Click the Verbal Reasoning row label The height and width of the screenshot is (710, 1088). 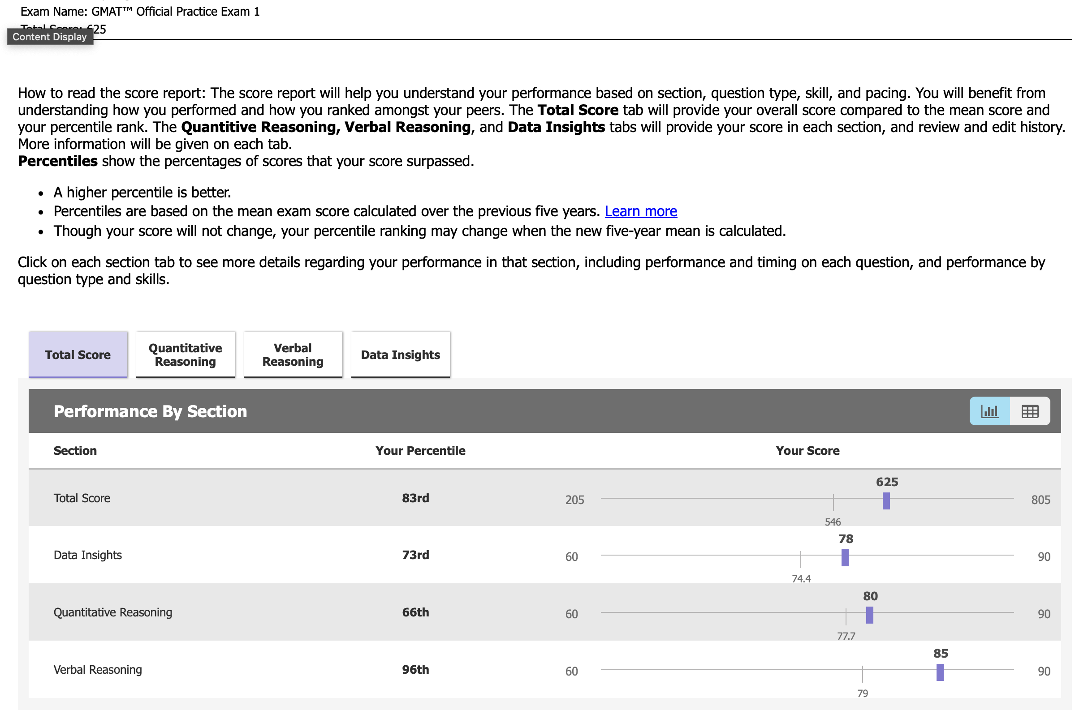tap(98, 670)
